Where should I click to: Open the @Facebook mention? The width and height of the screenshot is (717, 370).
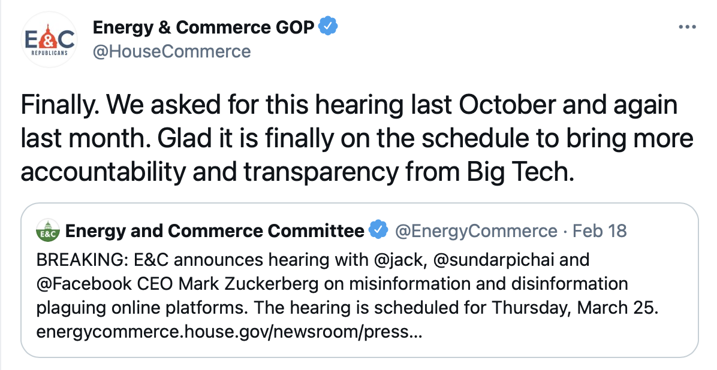pyautogui.click(x=85, y=284)
